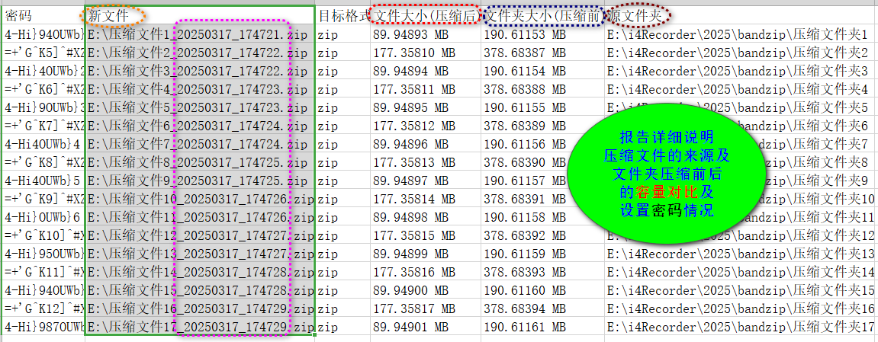Click the cell E:\压缩文件5_20250317_174723.zip
This screenshot has width=878, height=342.
click(201, 108)
